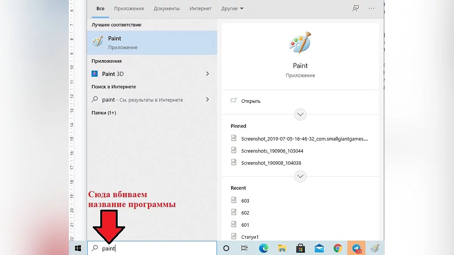Click the Paint title in preview pane

(x=300, y=66)
